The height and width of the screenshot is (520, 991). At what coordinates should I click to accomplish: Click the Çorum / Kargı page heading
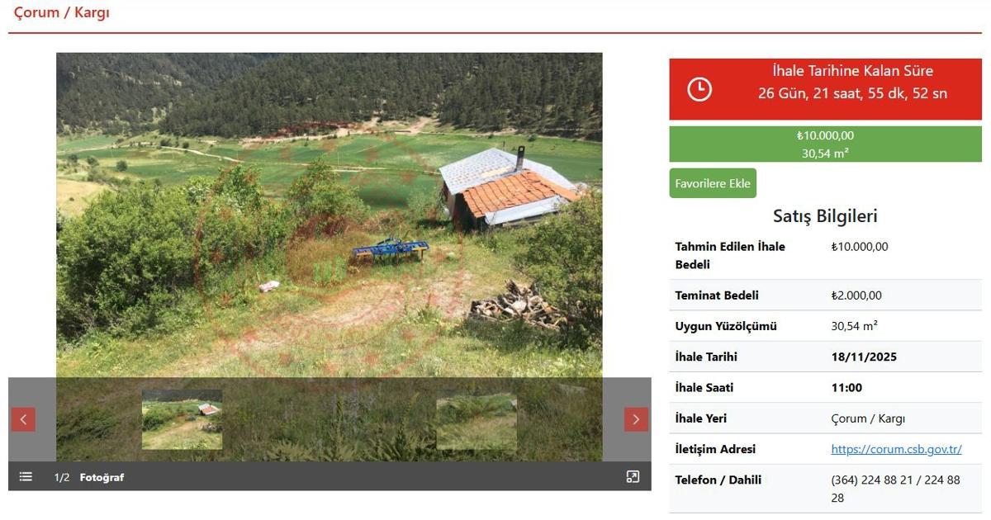coord(62,12)
